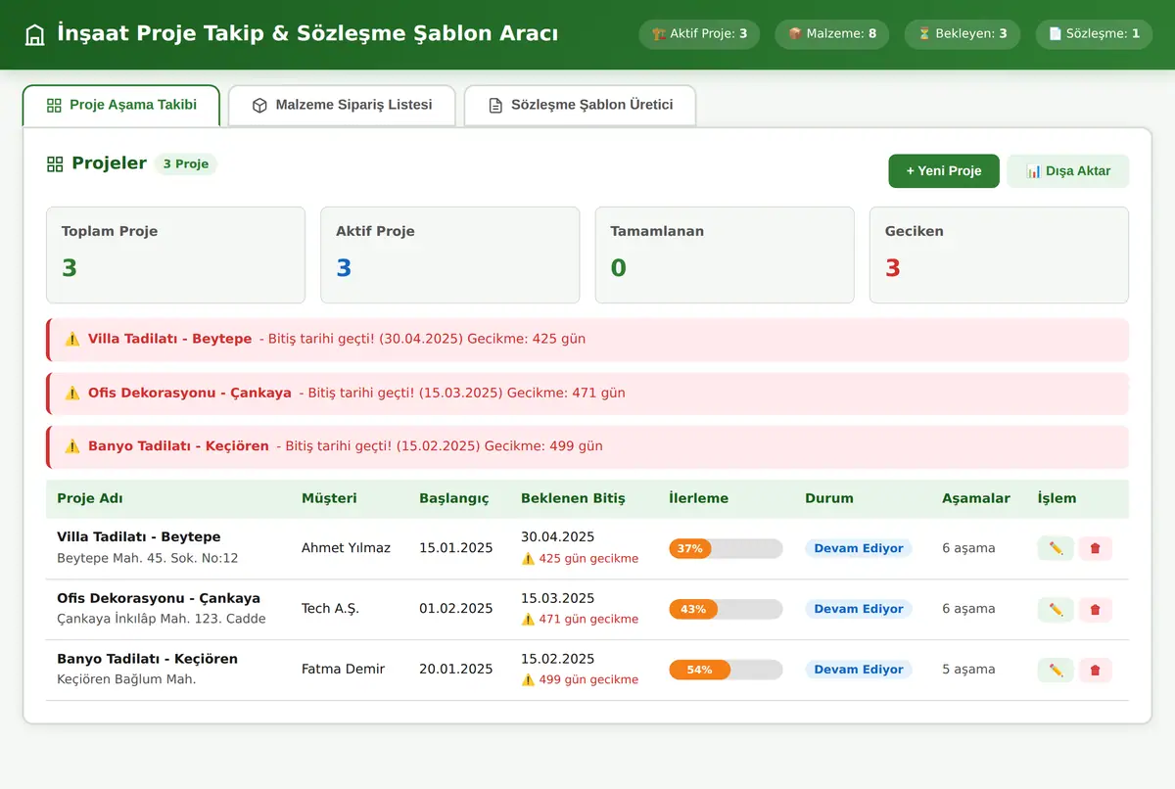The width and height of the screenshot is (1175, 789).
Task: Click address Beytepe Mah. 45. Sok. No:12
Action: tap(148, 558)
